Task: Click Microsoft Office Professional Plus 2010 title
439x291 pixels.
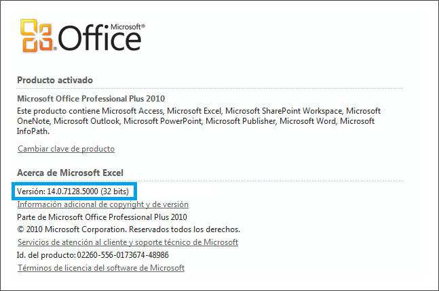Action: pyautogui.click(x=91, y=99)
